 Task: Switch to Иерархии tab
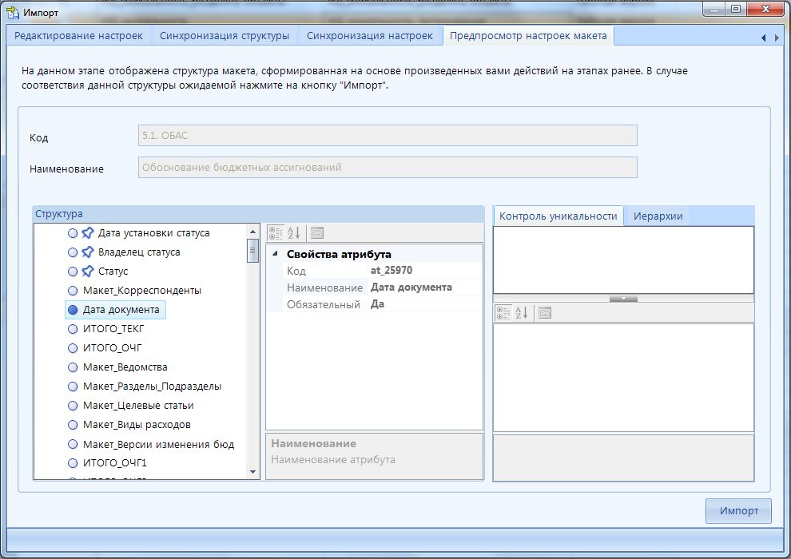click(658, 216)
